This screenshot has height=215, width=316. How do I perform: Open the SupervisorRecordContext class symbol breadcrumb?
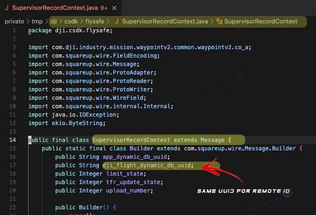pos(261,21)
